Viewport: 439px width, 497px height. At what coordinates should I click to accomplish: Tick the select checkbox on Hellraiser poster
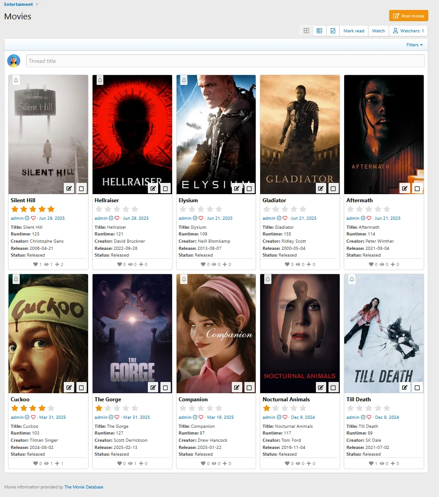pos(165,188)
